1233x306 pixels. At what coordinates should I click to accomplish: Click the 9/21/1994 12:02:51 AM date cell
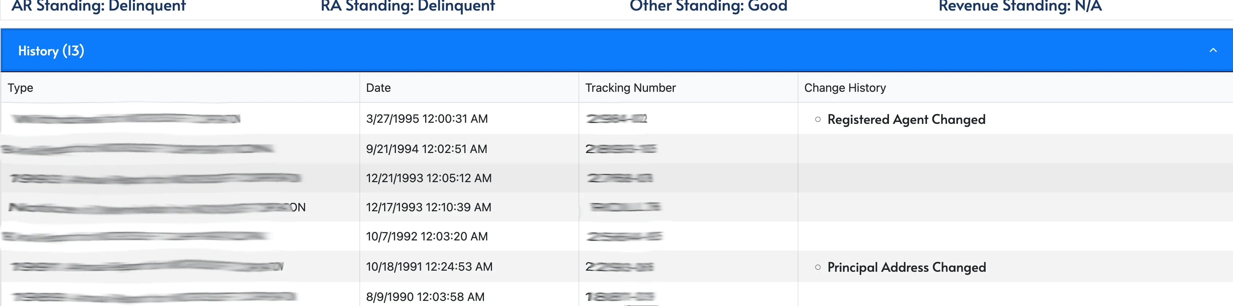click(x=427, y=149)
